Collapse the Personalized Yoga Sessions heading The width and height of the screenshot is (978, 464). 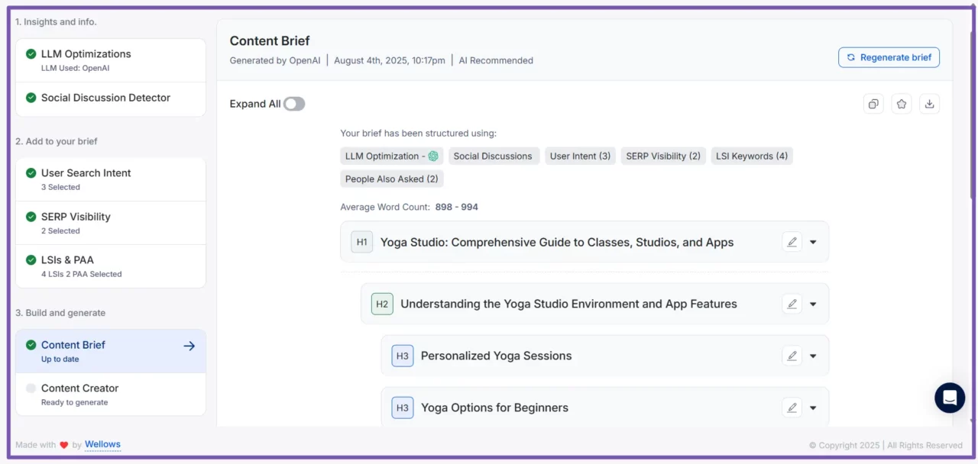pyautogui.click(x=813, y=355)
